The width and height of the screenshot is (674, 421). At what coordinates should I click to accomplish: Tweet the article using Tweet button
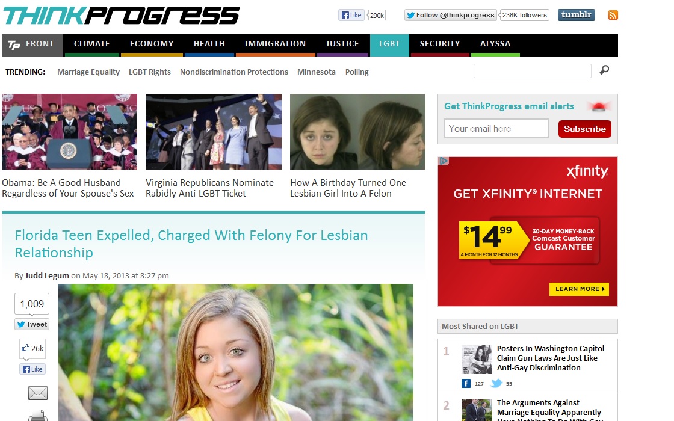pyautogui.click(x=32, y=324)
